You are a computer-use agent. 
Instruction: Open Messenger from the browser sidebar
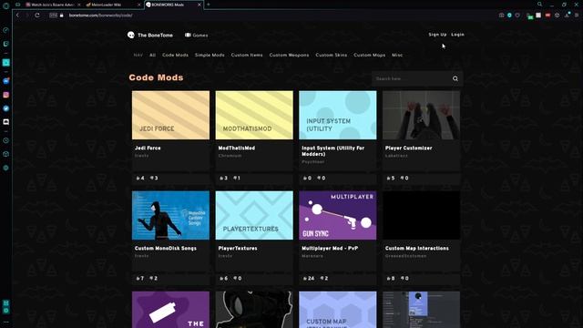[6, 81]
